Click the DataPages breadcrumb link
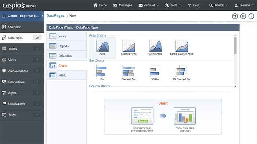 coord(55,16)
